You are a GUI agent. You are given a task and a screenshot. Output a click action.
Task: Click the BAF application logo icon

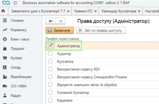tap(6, 3)
